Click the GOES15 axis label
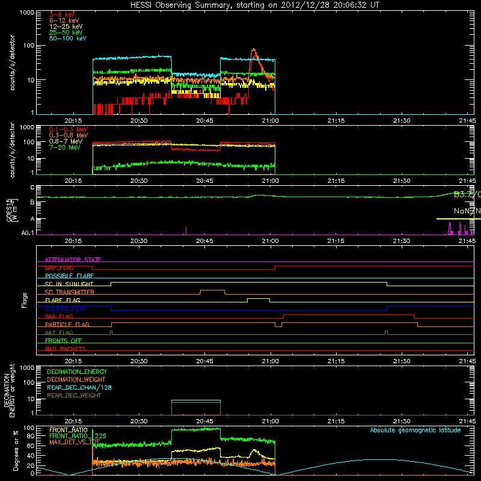Image resolution: width=481 pixels, height=481 pixels. pos(11,210)
